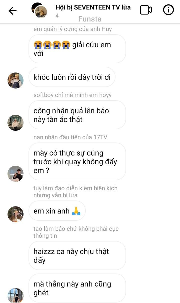Tap avatar beside 'khóc luôn rồi đây trời ơi'
The height and width of the screenshot is (303, 180).
(15, 80)
